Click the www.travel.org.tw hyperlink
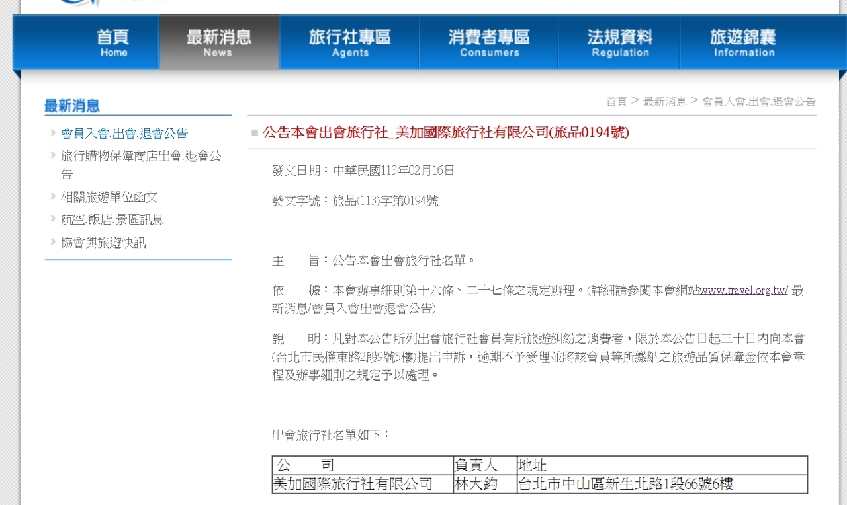 click(743, 290)
